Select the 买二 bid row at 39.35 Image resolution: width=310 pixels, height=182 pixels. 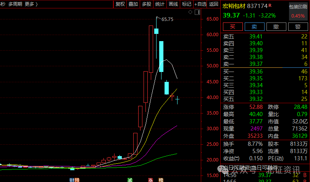tap(265, 78)
